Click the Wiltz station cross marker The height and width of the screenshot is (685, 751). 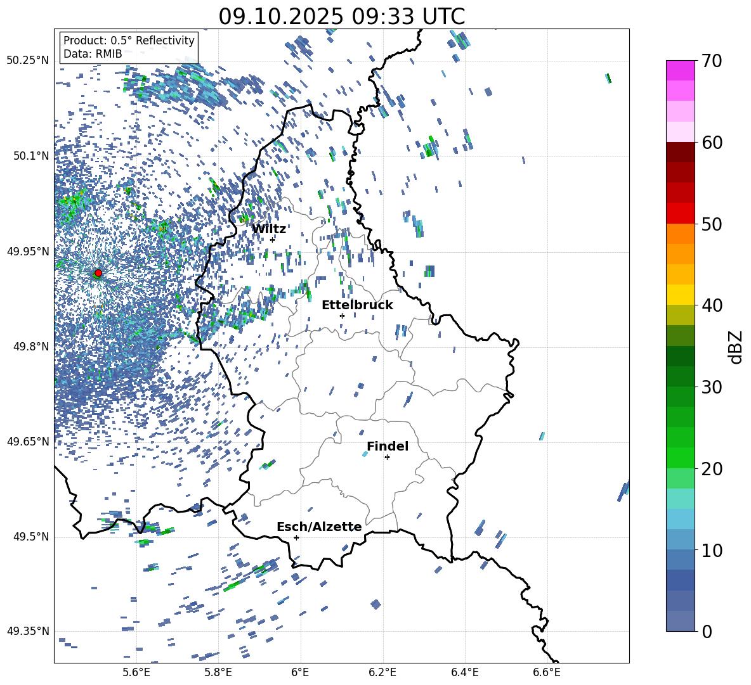coord(273,240)
